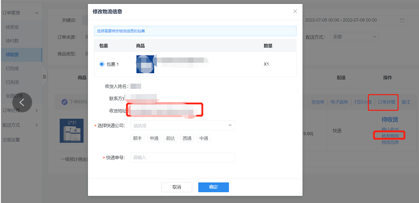
Task: Collapse the 订单管理 sidebar menu
Action: (x=37, y=13)
